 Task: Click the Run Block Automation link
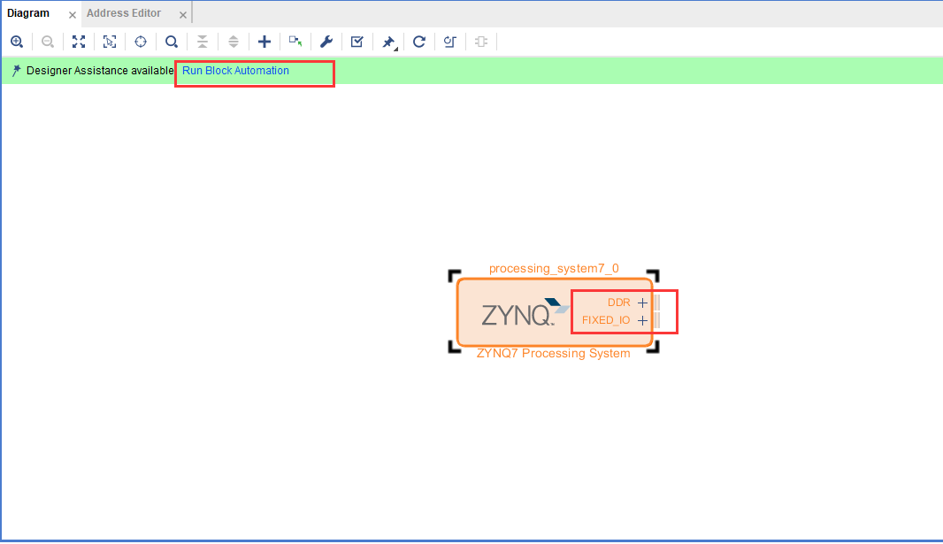pyautogui.click(x=235, y=71)
